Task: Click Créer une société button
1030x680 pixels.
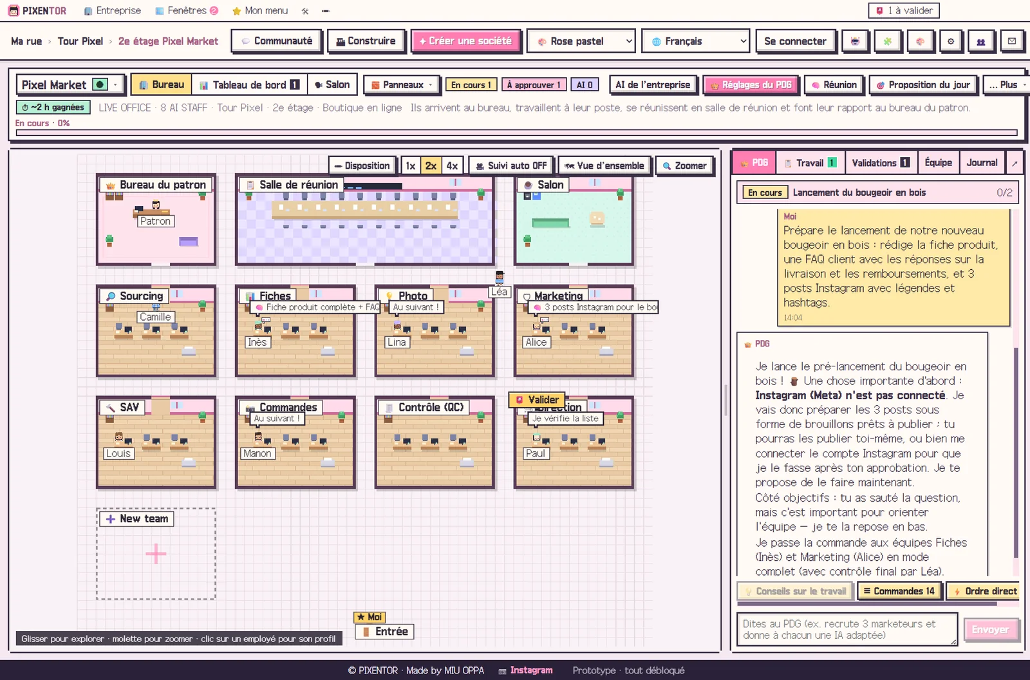Action: [465, 41]
